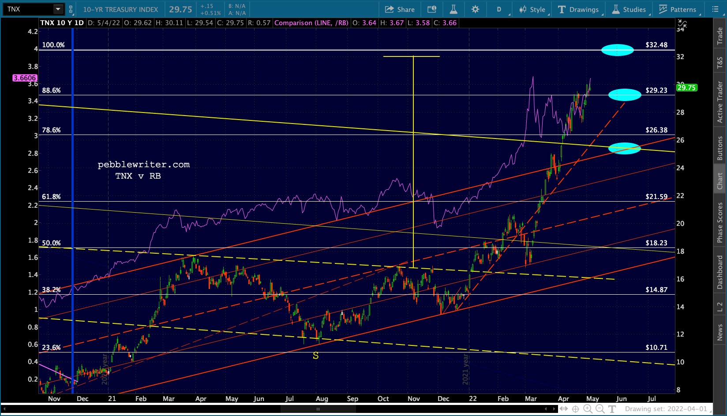The height and width of the screenshot is (416, 727).
Task: Open the Drawing set: 2022-04-01 selector
Action: coord(669,409)
